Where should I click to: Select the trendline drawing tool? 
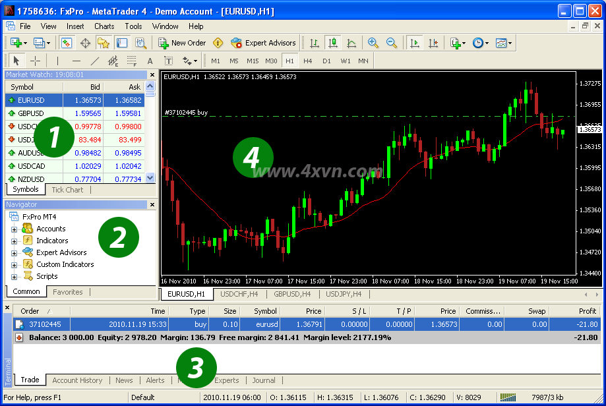pos(95,61)
